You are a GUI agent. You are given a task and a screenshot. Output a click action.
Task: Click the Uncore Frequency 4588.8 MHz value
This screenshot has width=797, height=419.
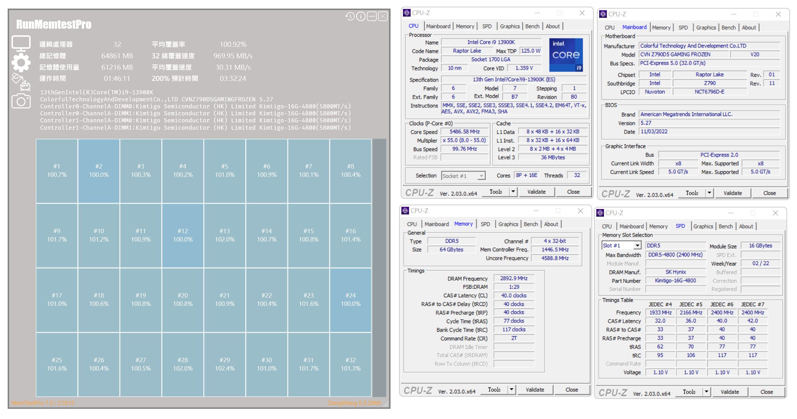pyautogui.click(x=555, y=258)
